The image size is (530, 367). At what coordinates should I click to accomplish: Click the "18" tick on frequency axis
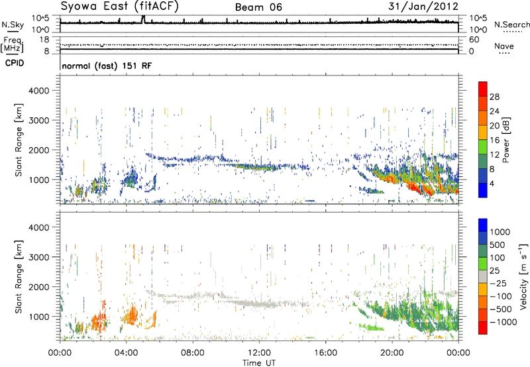pos(44,40)
